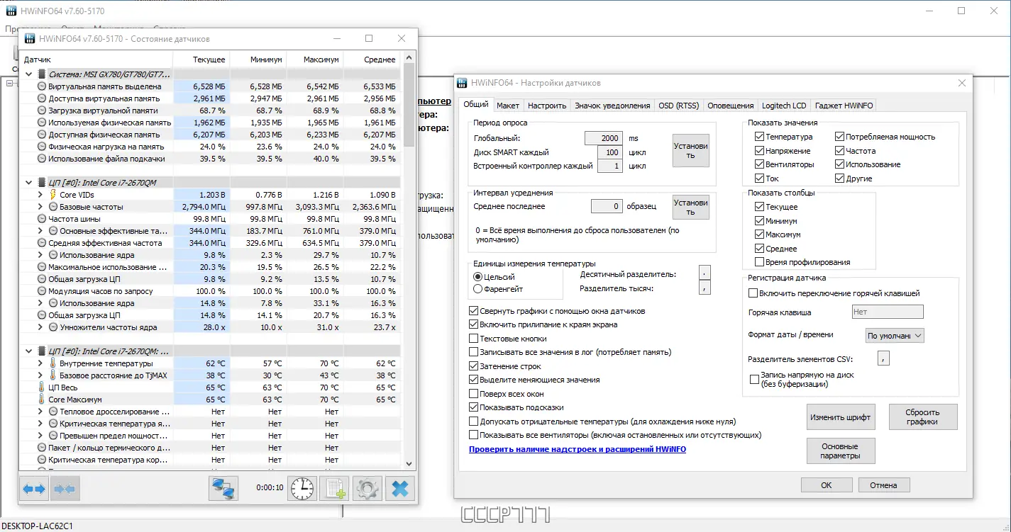Start logging with the sheet-and-plus icon

pos(334,488)
